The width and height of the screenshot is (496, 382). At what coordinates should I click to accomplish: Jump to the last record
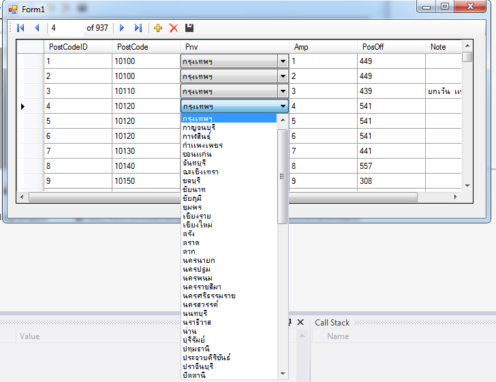coord(138,28)
